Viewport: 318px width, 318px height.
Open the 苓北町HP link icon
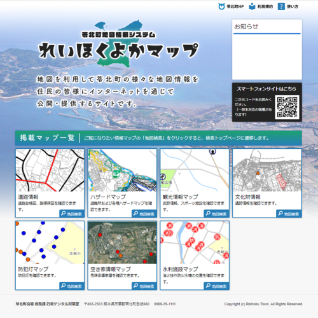(221, 6)
